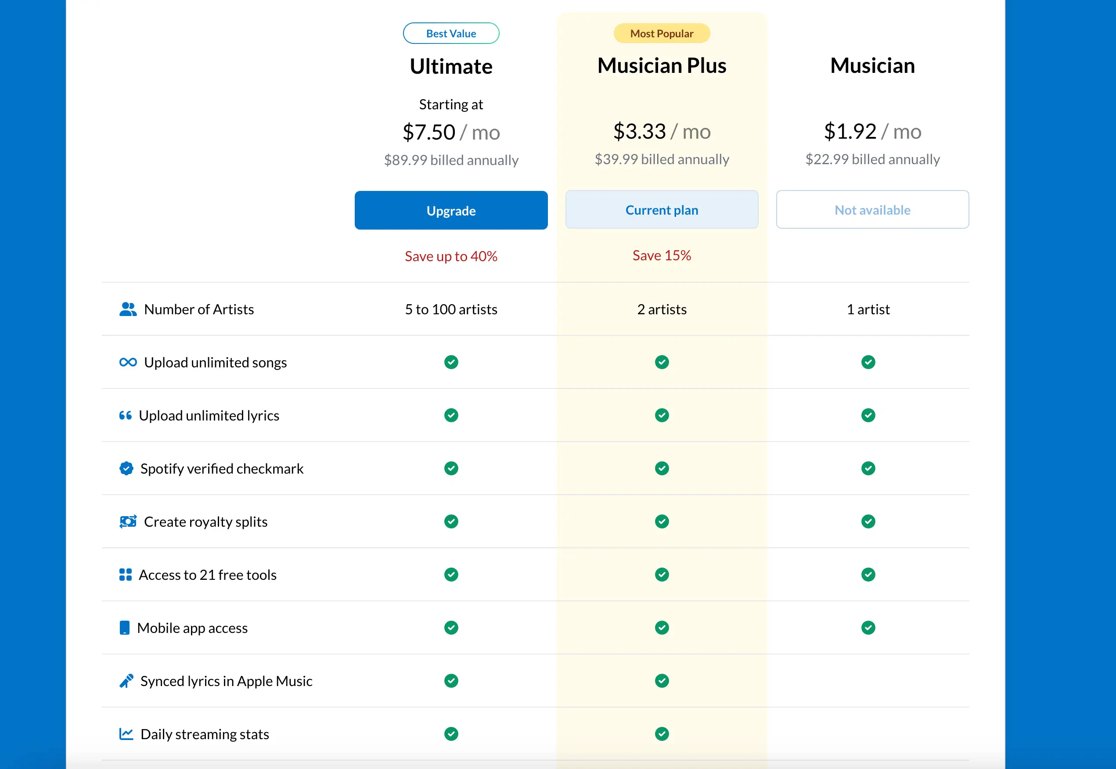Click Musician checkmark for Mobile app access
Image resolution: width=1116 pixels, height=769 pixels.
pyautogui.click(x=868, y=627)
